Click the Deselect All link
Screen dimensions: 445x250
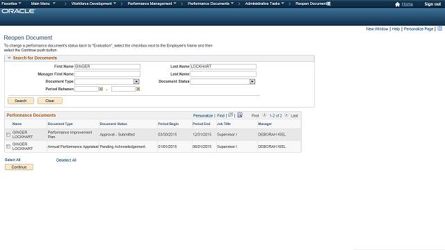(x=66, y=160)
